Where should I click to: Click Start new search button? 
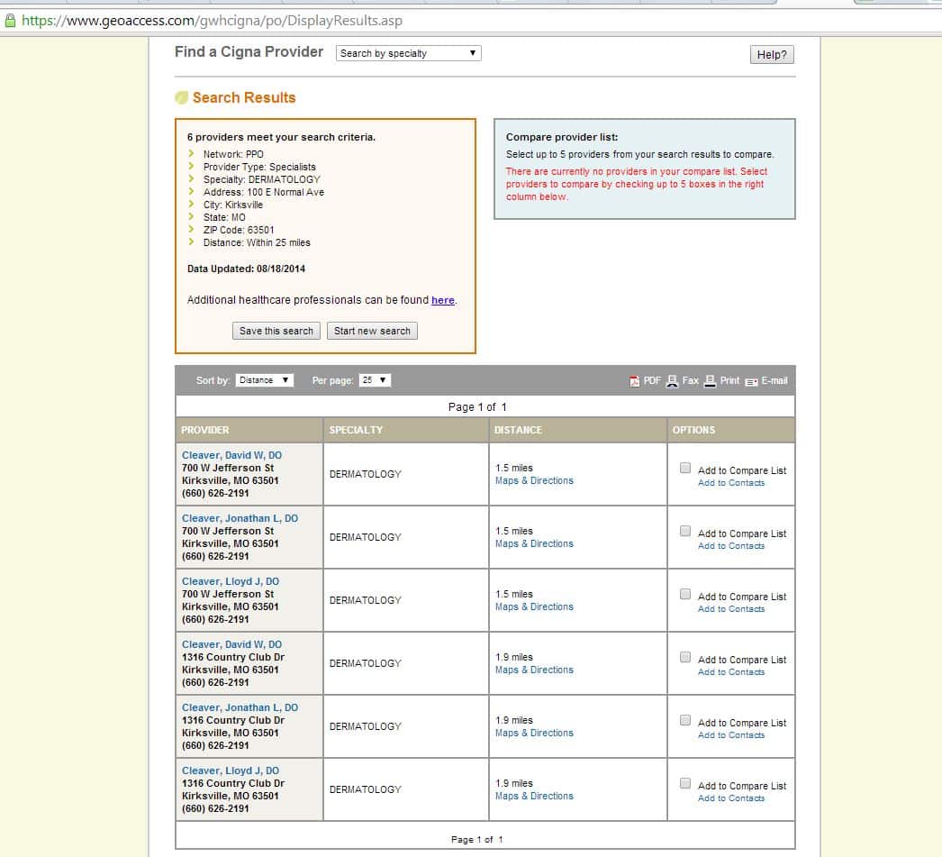click(x=372, y=331)
